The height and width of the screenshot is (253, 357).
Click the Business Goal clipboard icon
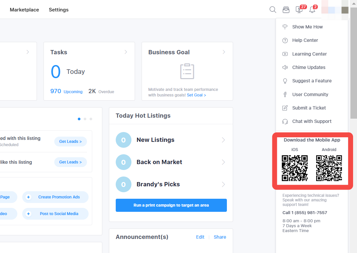187,71
